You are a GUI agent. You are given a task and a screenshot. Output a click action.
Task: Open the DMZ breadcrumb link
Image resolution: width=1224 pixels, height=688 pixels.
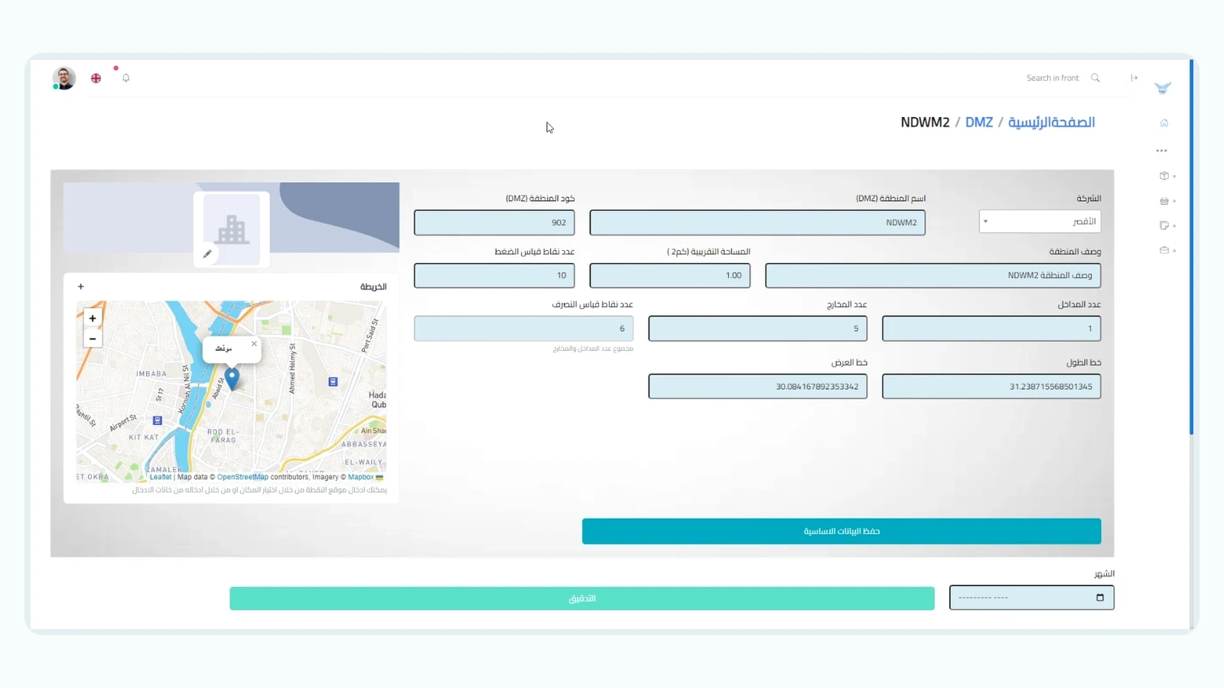(x=979, y=122)
